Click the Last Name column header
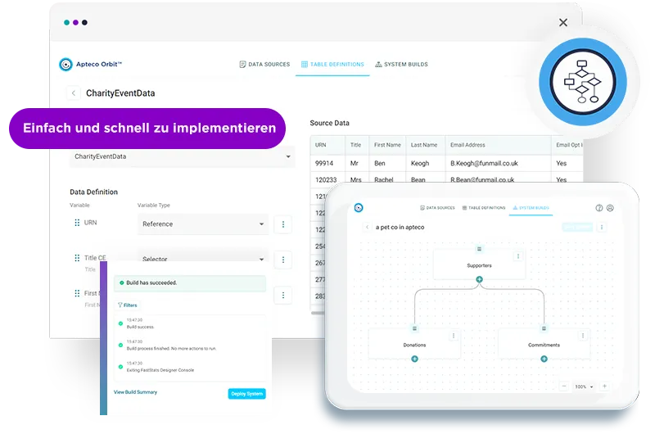 pos(424,145)
